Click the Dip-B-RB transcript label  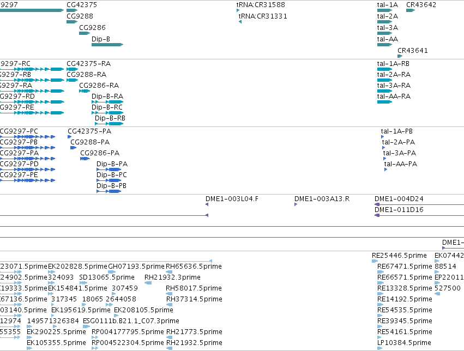pyautogui.click(x=110, y=118)
